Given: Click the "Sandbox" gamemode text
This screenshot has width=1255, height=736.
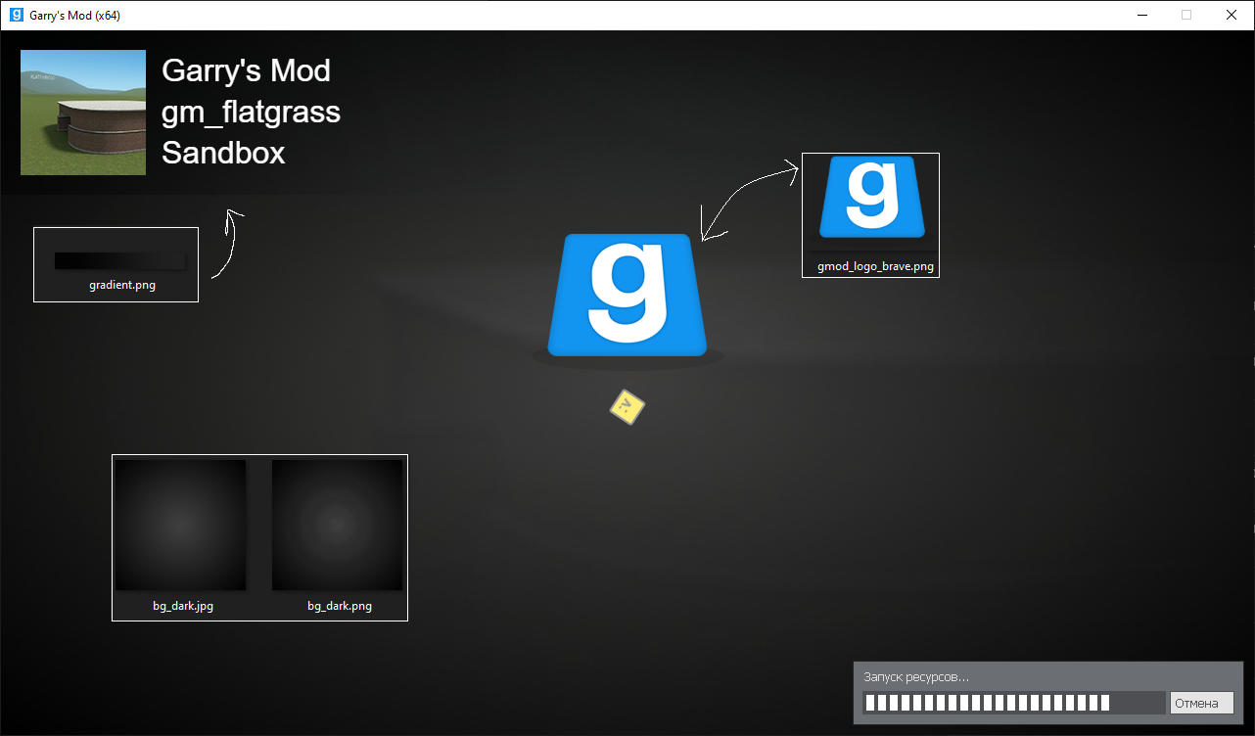Looking at the screenshot, I should [x=223, y=153].
